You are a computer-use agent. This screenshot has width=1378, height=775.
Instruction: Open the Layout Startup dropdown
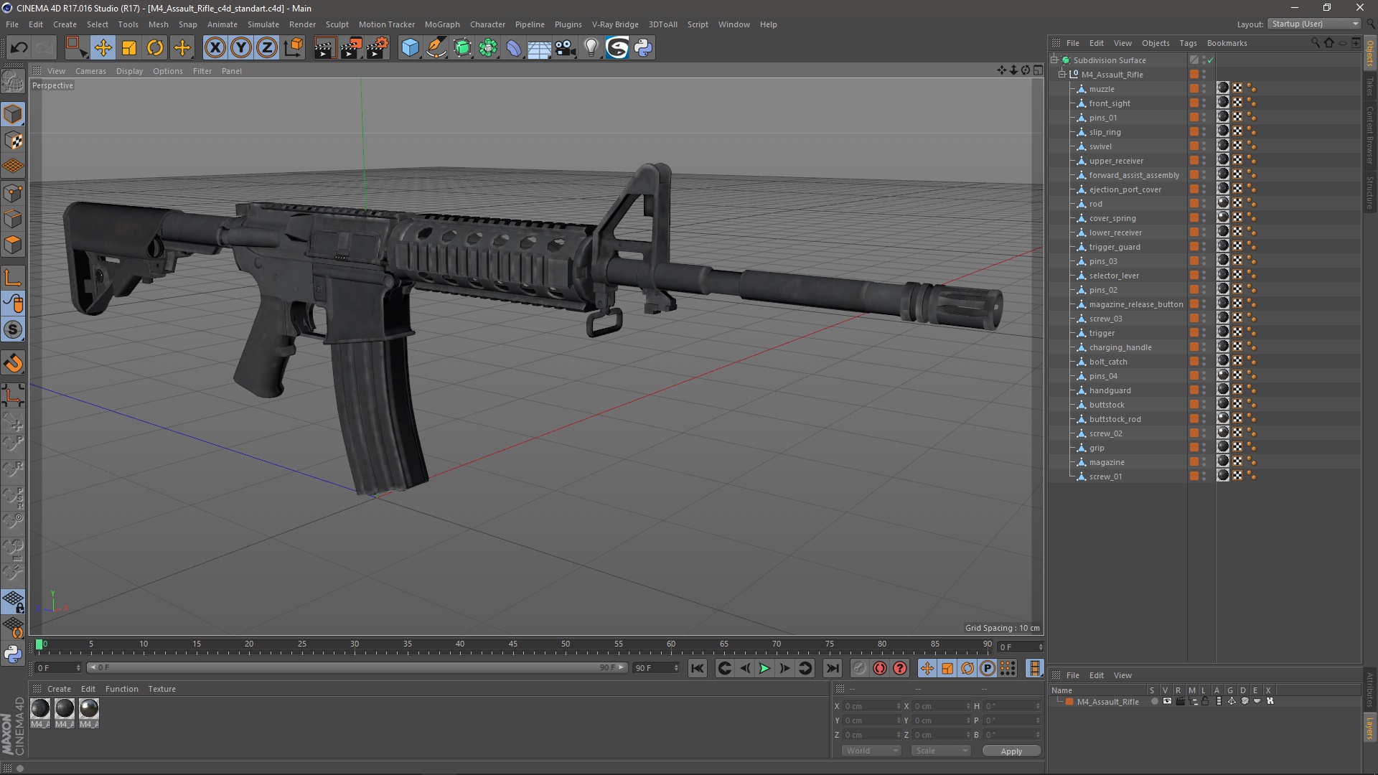click(x=1314, y=24)
